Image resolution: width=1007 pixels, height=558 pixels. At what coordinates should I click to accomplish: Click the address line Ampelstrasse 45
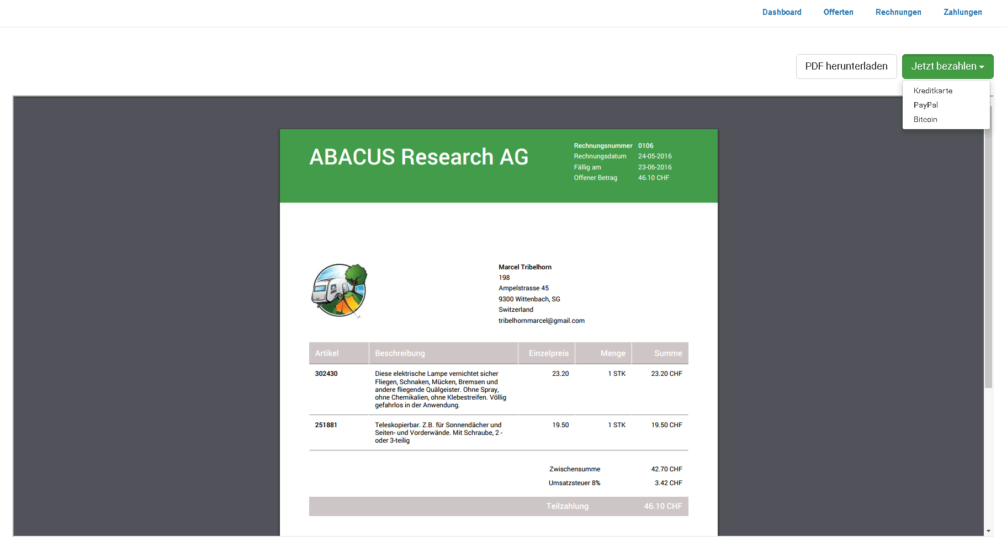[x=523, y=288]
